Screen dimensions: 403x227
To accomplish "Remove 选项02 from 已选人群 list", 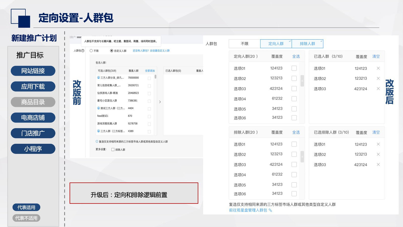I will 378,78.
